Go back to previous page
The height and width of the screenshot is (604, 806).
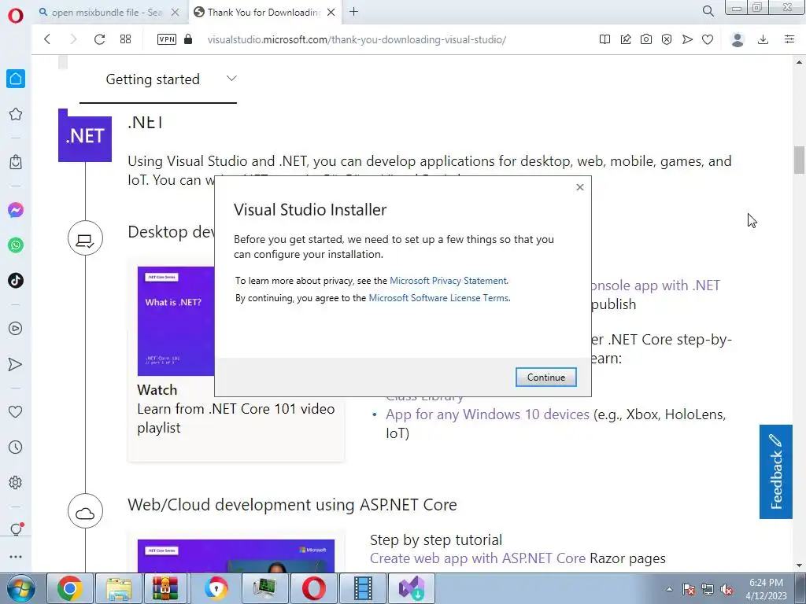[47, 39]
